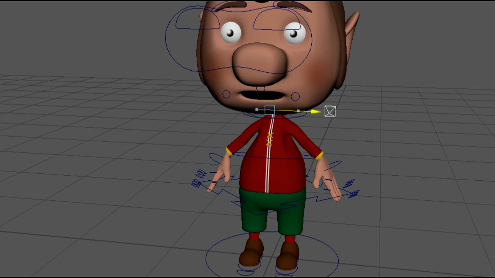Image resolution: width=495 pixels, height=278 pixels.
Task: Select the small circle control left of the mouth
Action: (x=226, y=94)
